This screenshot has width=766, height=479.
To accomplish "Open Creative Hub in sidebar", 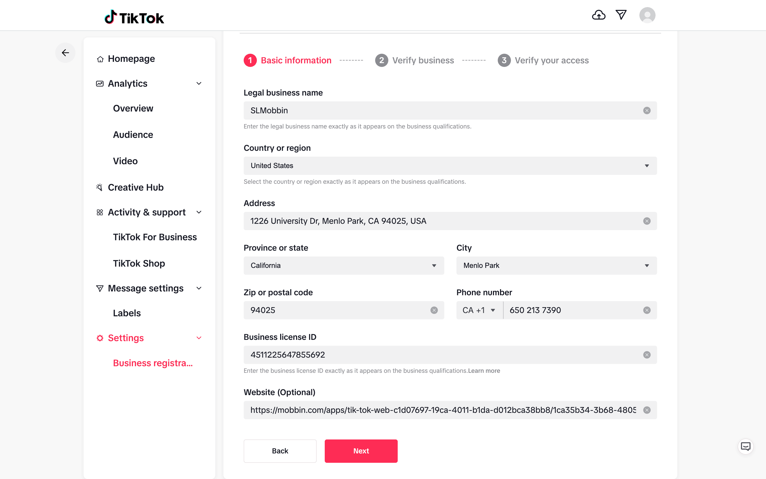I will pos(136,188).
